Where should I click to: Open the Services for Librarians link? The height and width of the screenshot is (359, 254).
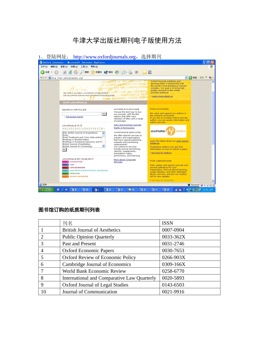163,180
